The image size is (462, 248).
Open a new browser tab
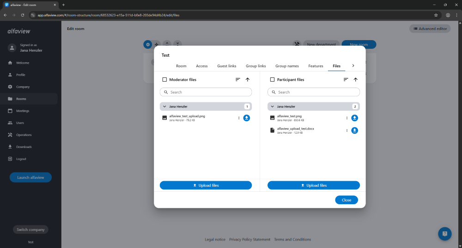[63, 5]
